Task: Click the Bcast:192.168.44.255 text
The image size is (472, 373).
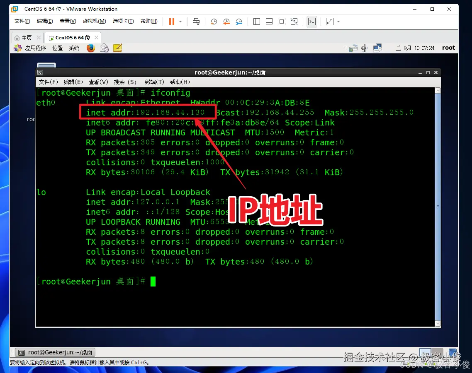Action: pos(265,113)
